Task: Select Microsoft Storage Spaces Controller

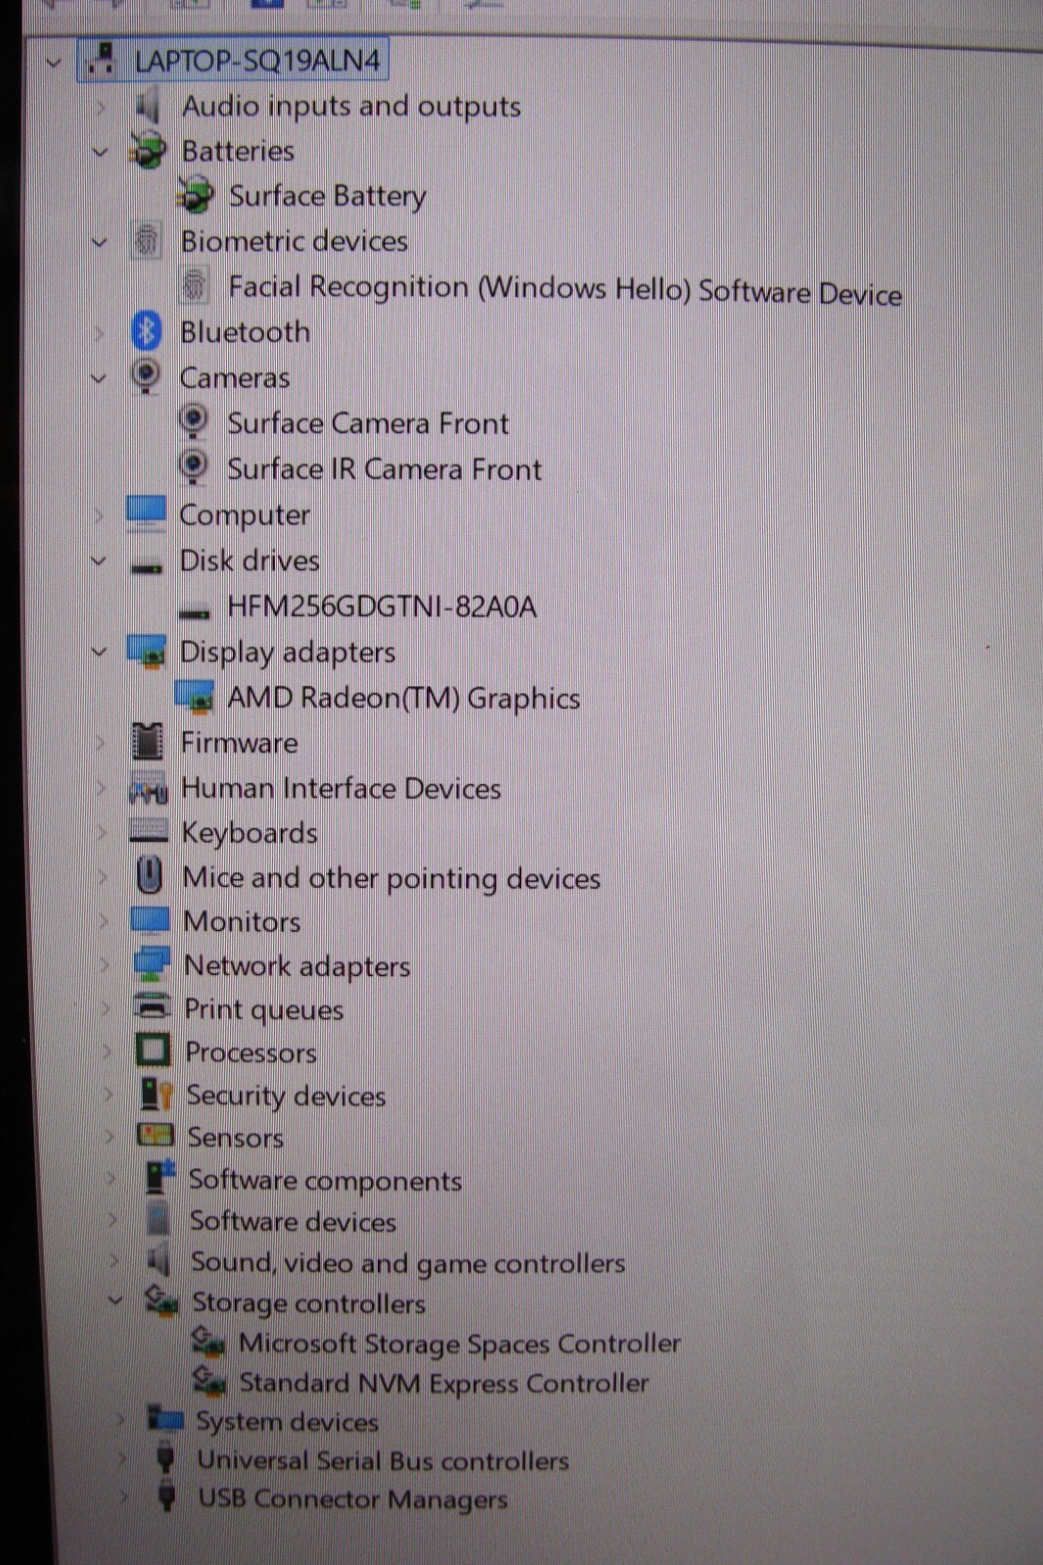Action: 460,1343
